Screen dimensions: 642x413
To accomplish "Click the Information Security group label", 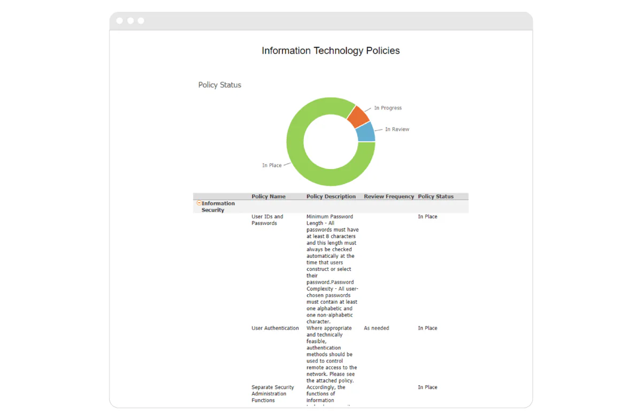I will coord(216,206).
